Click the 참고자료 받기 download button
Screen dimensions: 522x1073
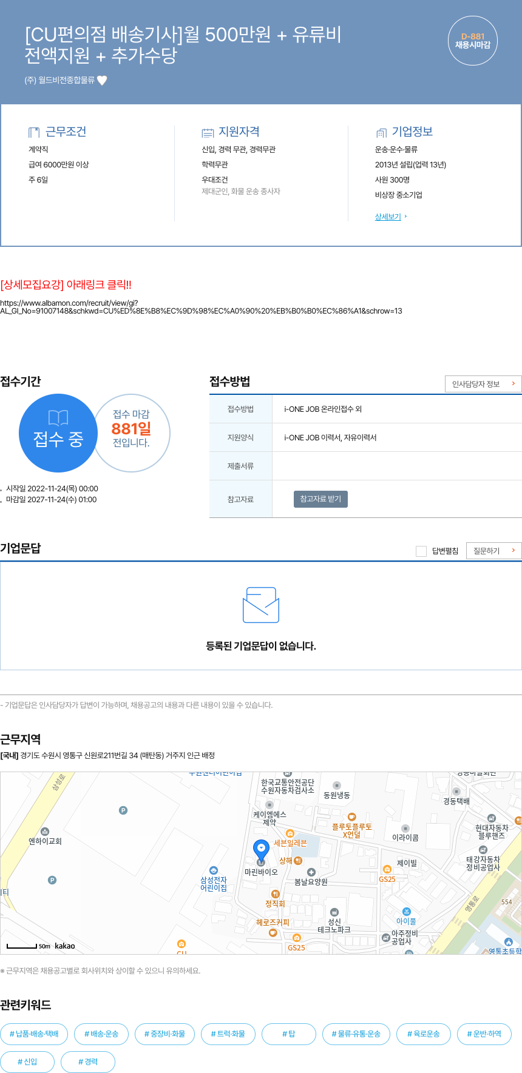click(x=320, y=499)
